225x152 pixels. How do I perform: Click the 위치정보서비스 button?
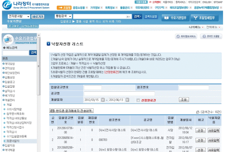[x=186, y=36]
